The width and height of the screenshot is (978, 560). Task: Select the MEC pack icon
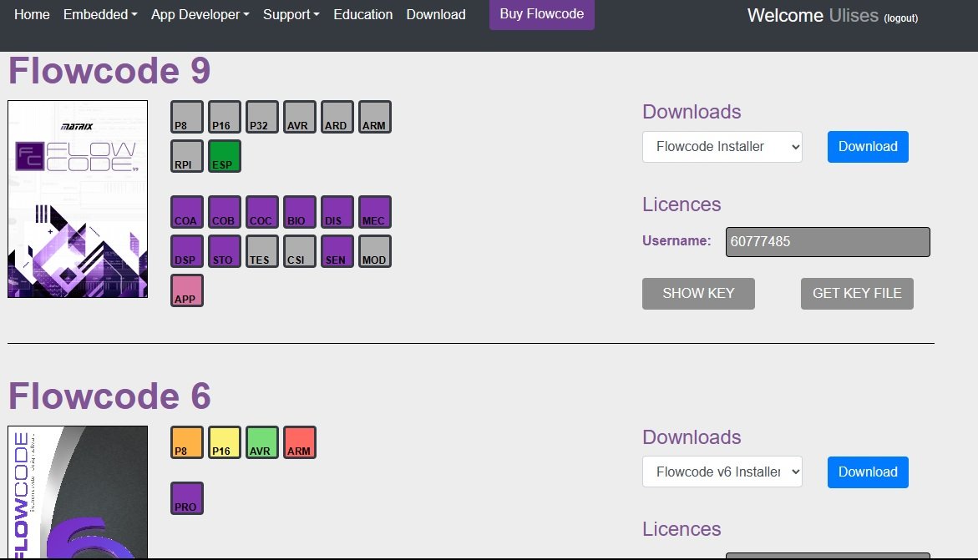(375, 212)
